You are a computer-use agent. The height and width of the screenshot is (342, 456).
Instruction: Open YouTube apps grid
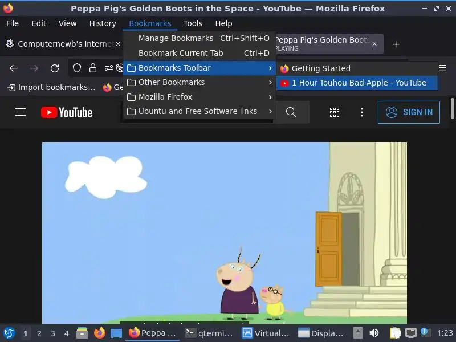[335, 112]
